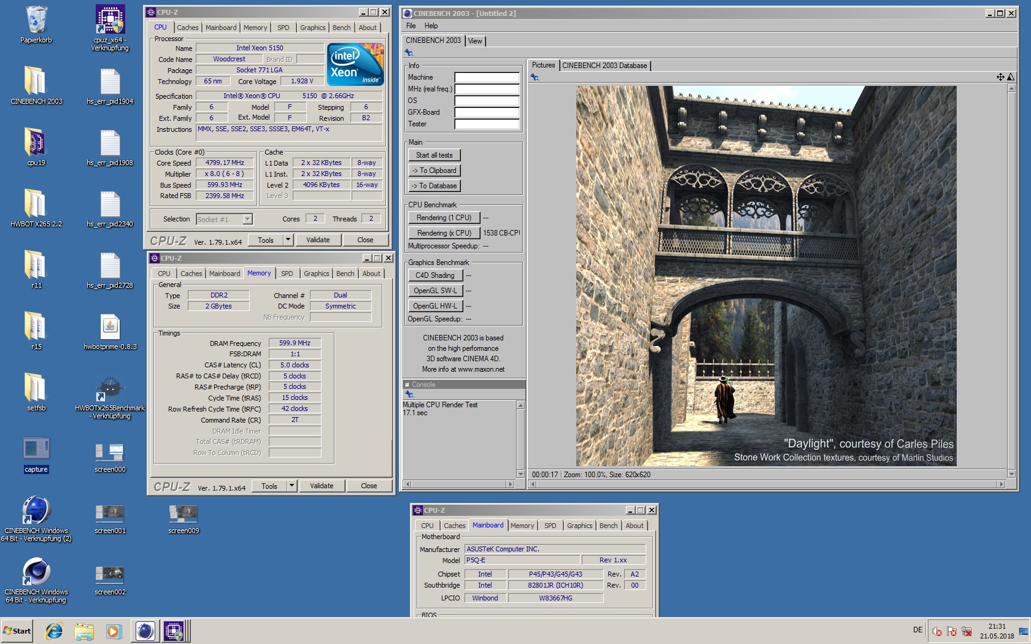
Task: Click the console vertical scrollbar up arrow
Action: coord(520,405)
